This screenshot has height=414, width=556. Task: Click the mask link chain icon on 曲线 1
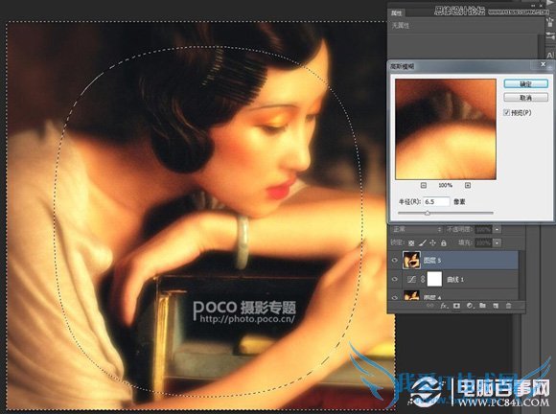pos(423,279)
